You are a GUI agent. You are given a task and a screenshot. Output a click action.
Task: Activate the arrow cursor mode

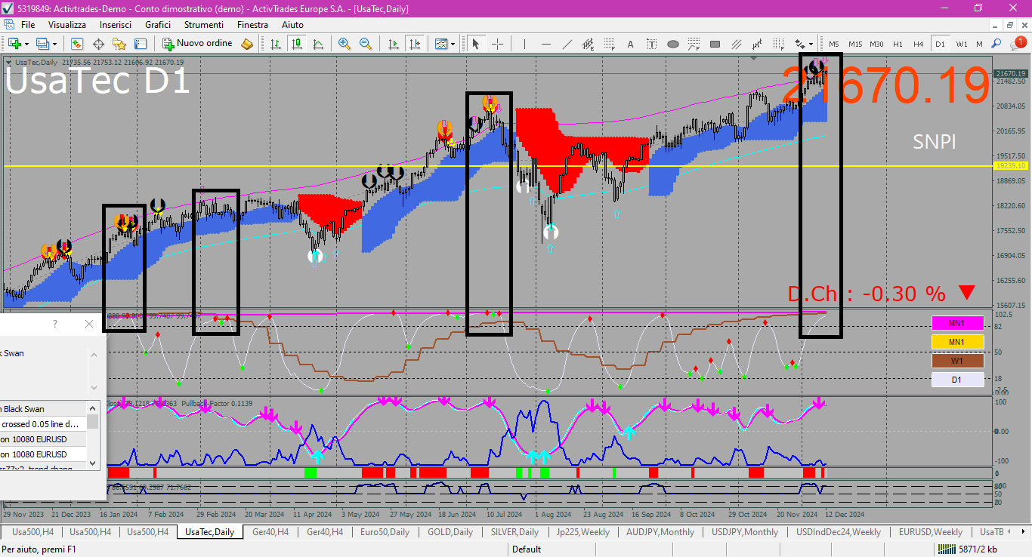pyautogui.click(x=476, y=44)
